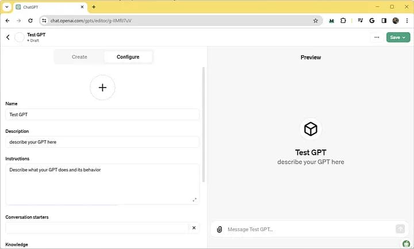Click the Message Test GPT input box
Viewport: 414px width, 249px height.
[308, 229]
